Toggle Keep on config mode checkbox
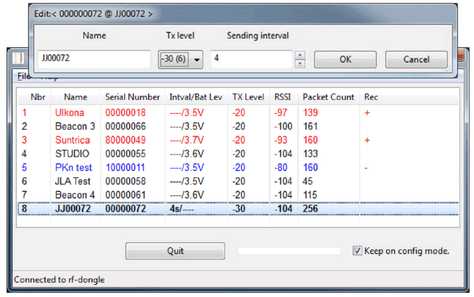The image size is (474, 297). click(x=357, y=250)
